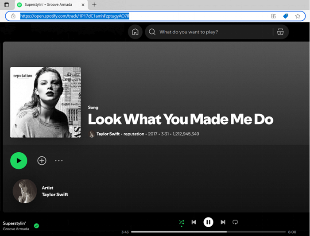
Task: Open Groove Armada in now playing bar
Action: pyautogui.click(x=16, y=229)
